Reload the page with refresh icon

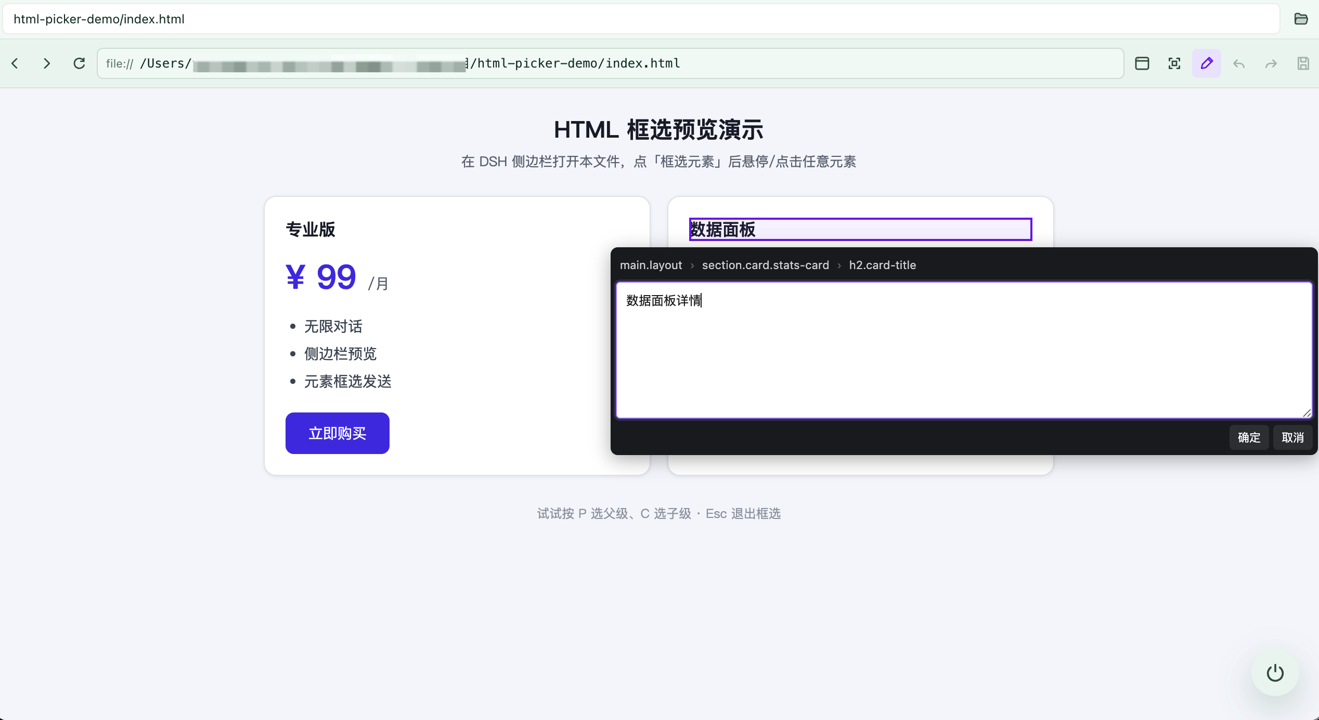tap(79, 63)
